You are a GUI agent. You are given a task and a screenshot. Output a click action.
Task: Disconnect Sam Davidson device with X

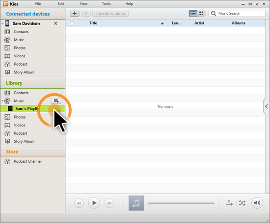(55, 24)
